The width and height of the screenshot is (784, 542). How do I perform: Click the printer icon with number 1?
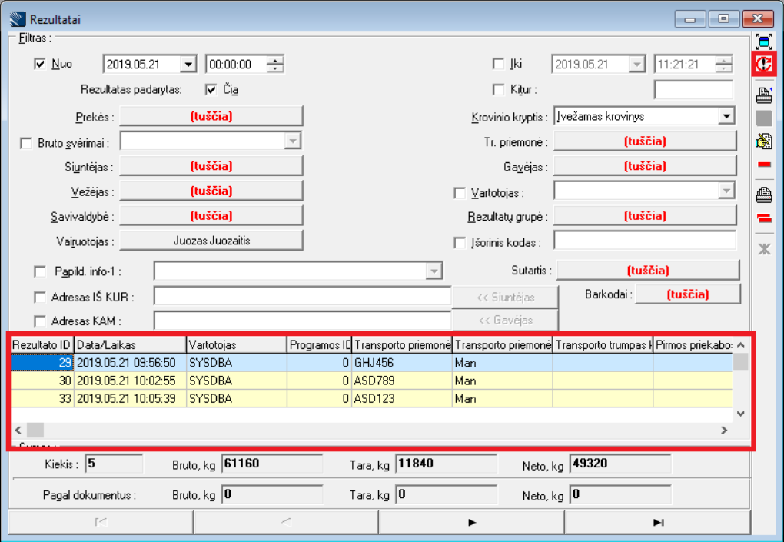click(x=763, y=95)
